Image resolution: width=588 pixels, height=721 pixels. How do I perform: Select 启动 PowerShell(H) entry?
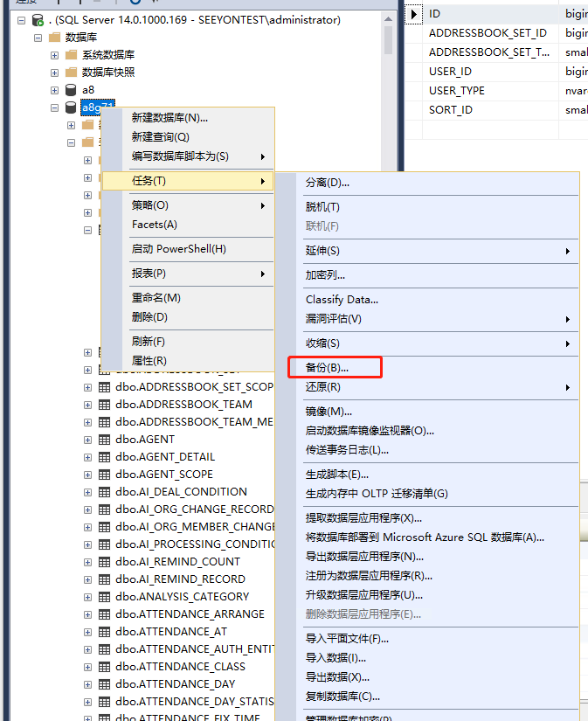(188, 249)
